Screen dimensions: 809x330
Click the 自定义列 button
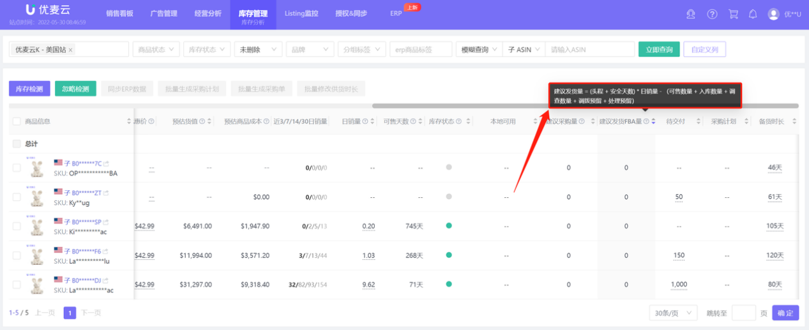(x=704, y=49)
